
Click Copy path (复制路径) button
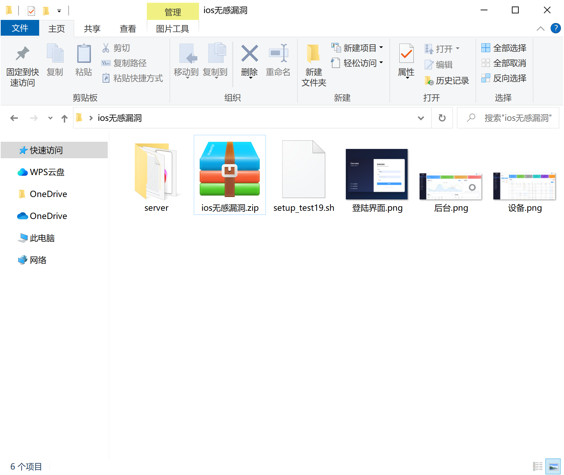[x=124, y=63]
